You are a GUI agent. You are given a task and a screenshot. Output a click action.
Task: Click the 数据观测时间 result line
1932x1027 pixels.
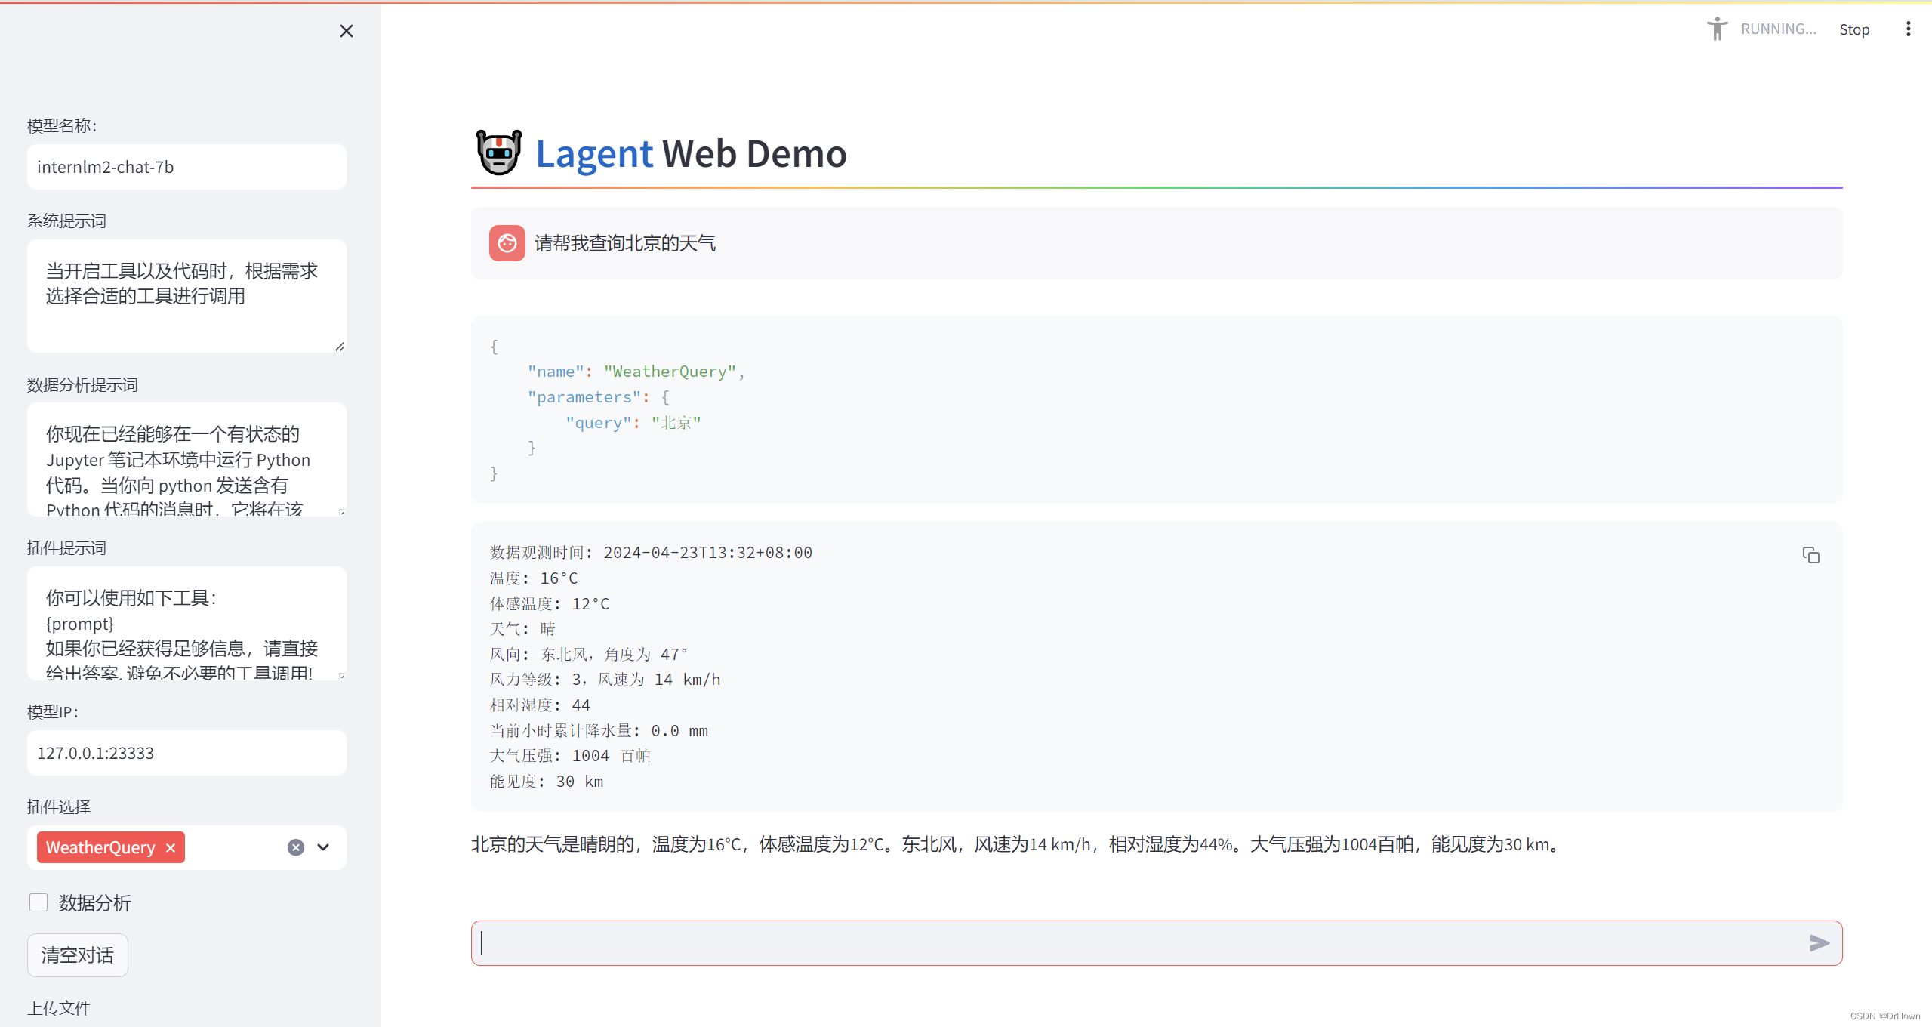tap(651, 553)
